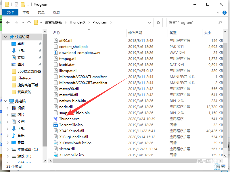Click the new folder quick-access icon
Screen dimensions: 230x172
23,5
